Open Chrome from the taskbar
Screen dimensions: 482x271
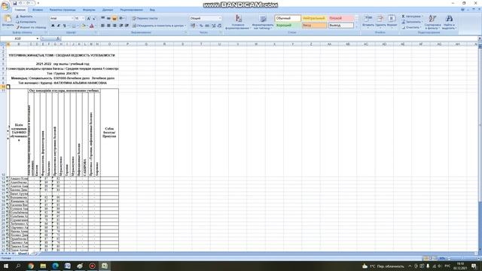click(x=31, y=266)
